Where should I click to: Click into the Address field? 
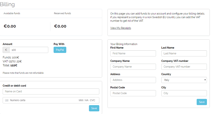tap(133, 80)
